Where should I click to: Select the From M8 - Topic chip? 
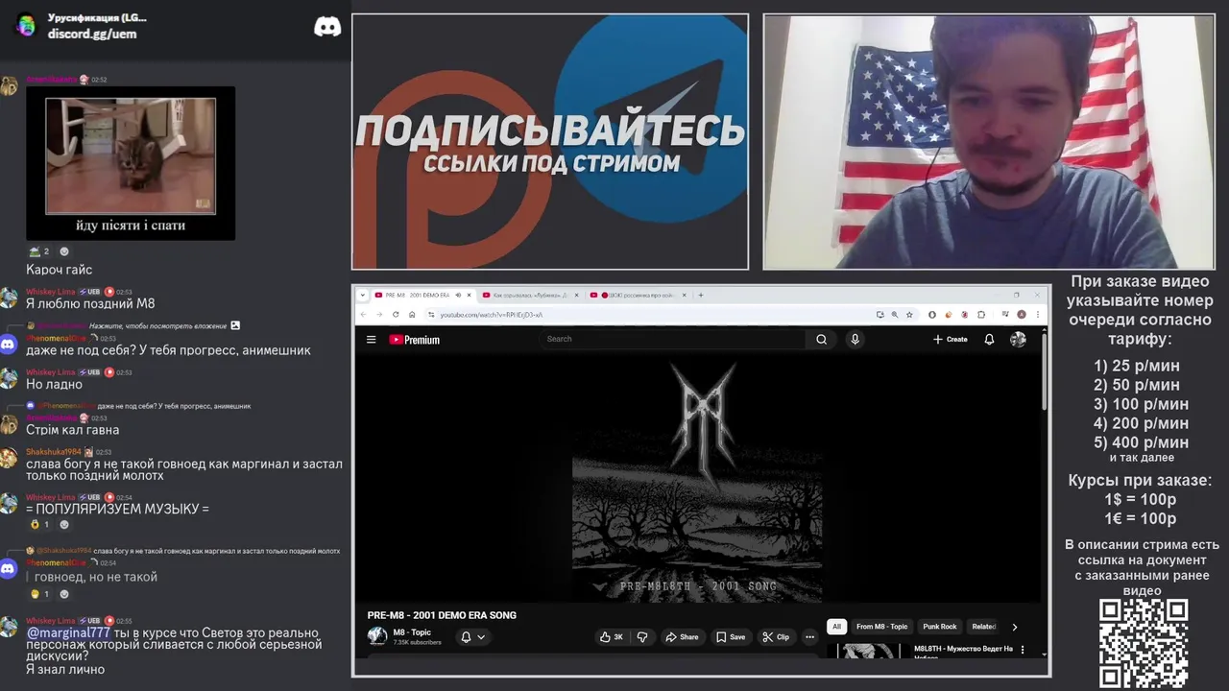[881, 627]
